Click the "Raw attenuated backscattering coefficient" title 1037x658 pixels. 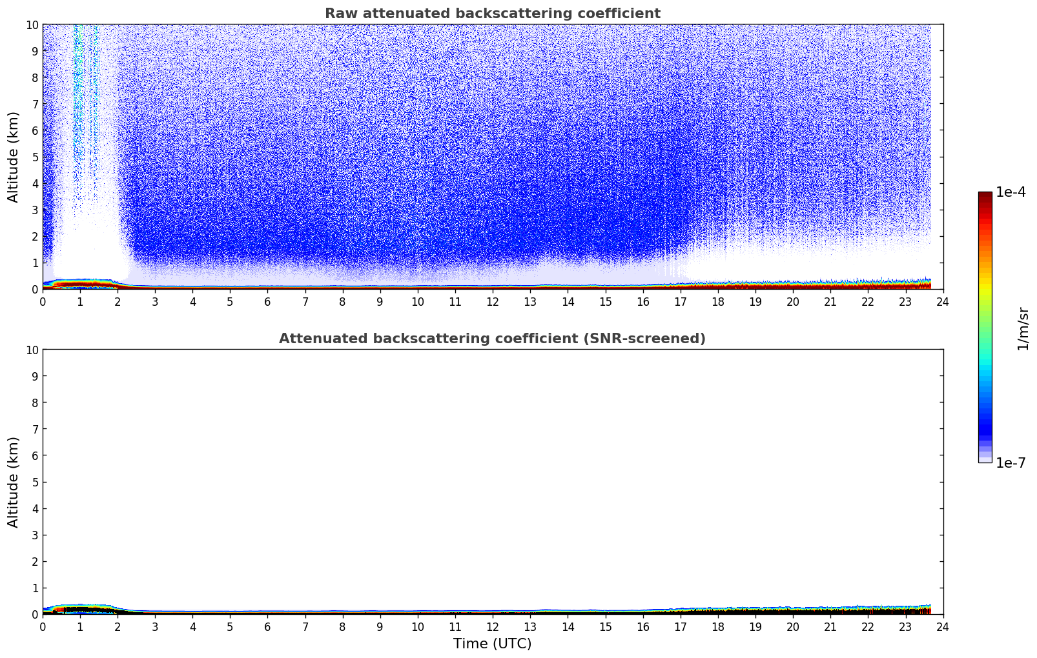(x=493, y=14)
